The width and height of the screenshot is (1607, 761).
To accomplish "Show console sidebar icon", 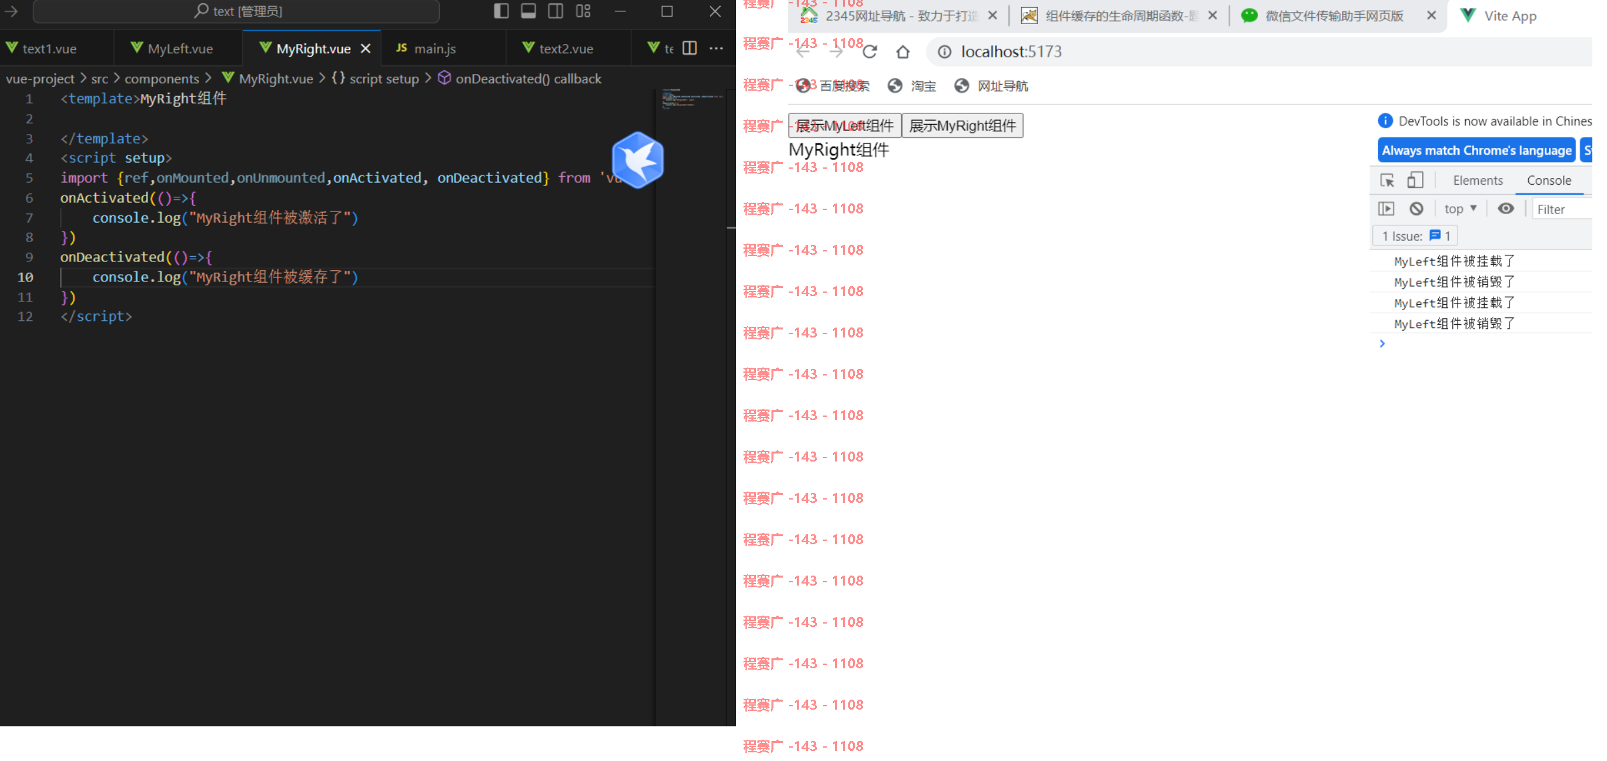I will 1386,209.
